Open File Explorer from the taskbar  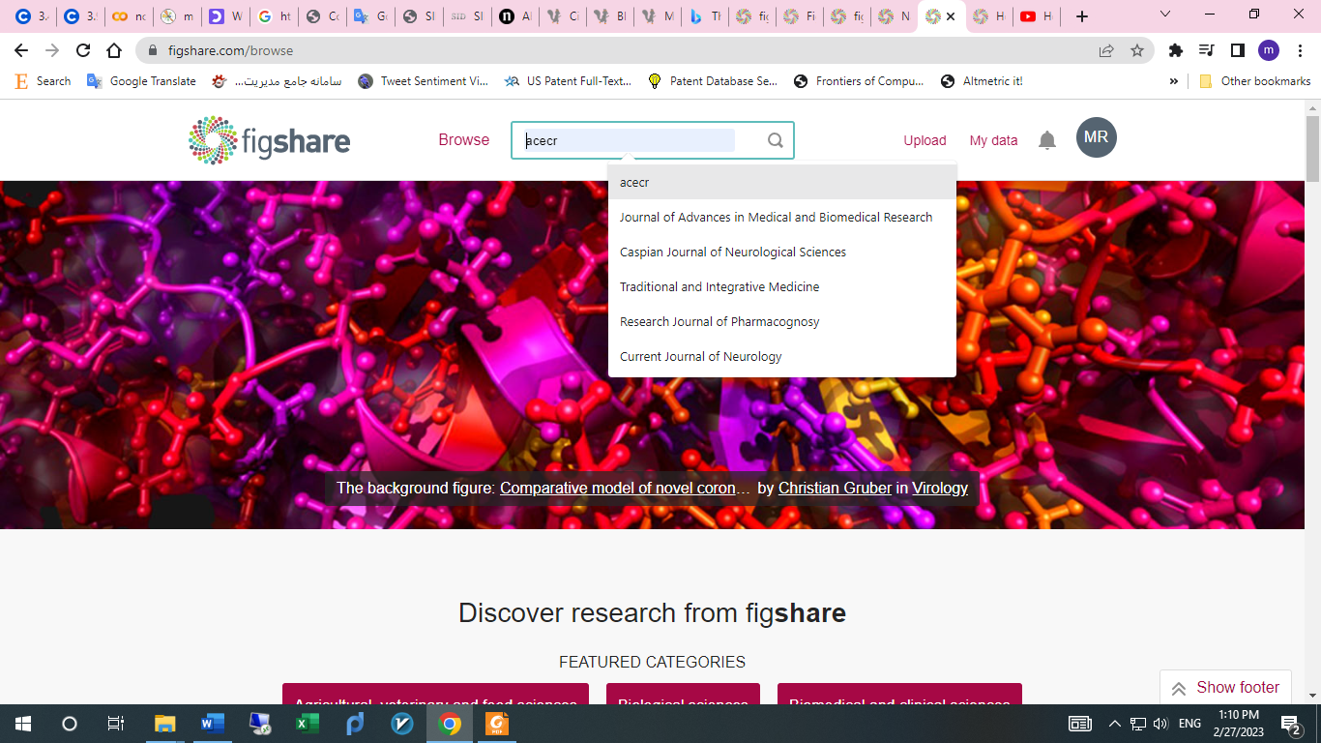point(164,724)
